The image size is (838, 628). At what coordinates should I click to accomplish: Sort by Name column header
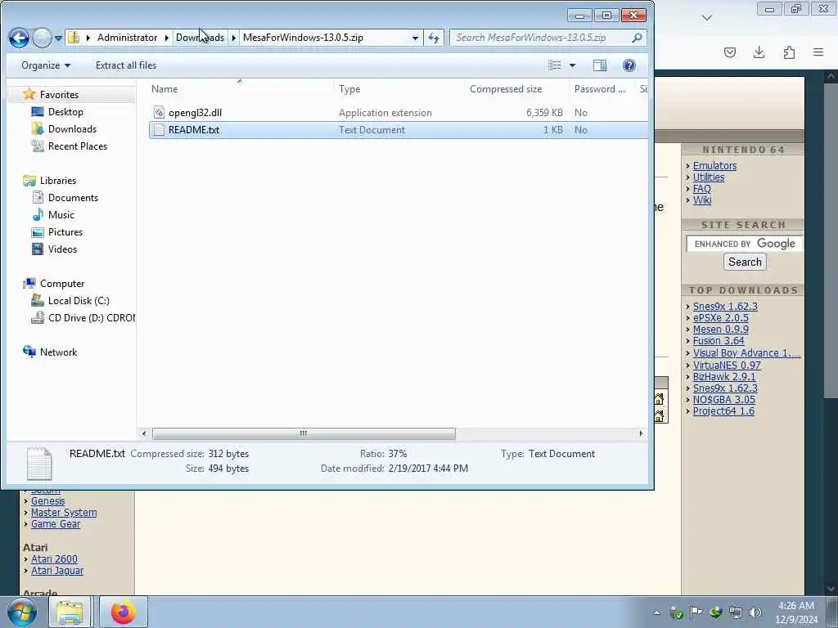[164, 89]
